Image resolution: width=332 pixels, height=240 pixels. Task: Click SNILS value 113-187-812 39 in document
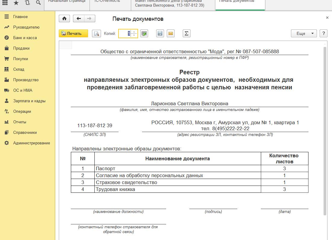pyautogui.click(x=95, y=125)
